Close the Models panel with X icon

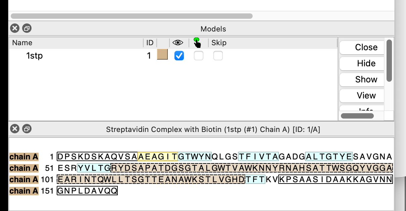pos(14,28)
